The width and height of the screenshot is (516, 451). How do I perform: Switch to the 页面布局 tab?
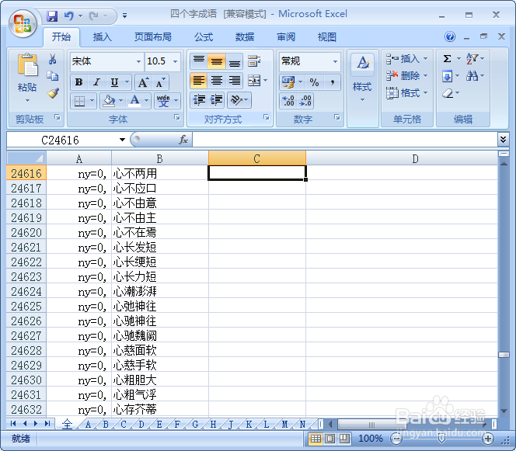152,36
